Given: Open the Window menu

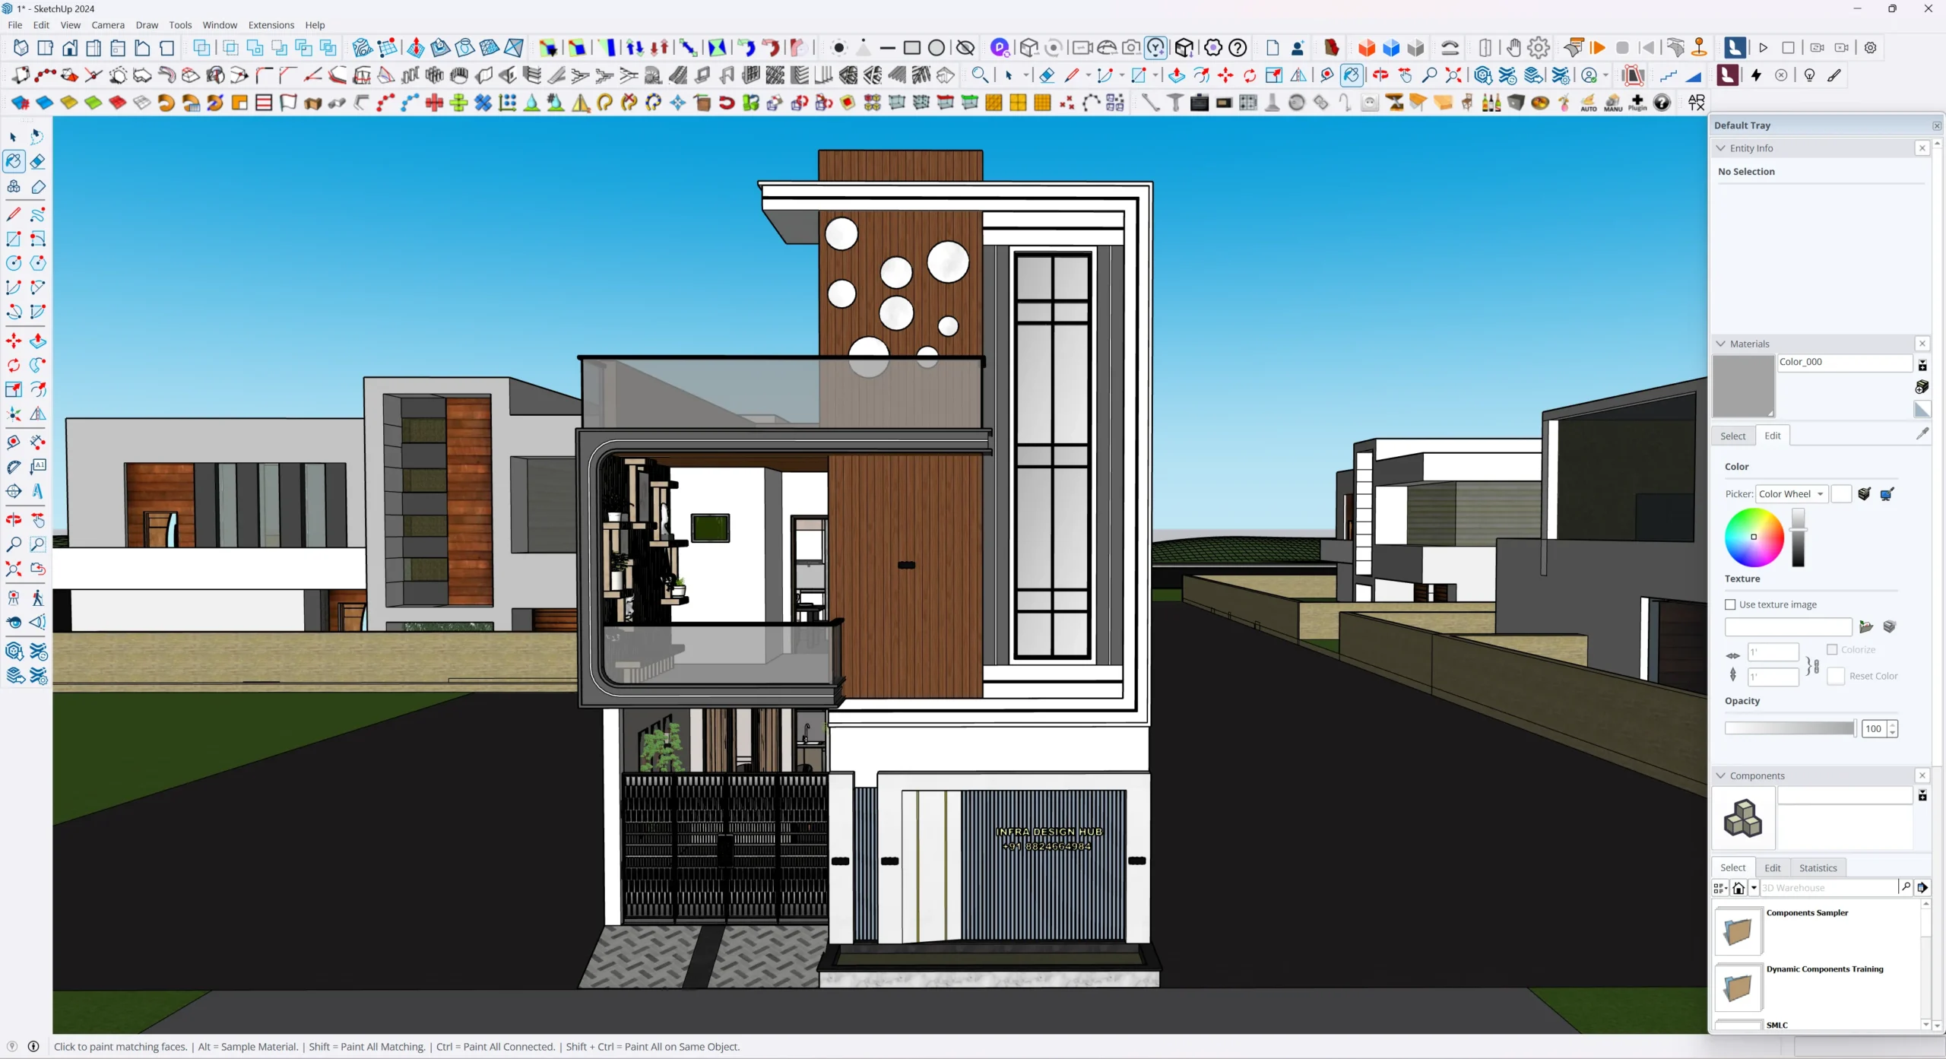Looking at the screenshot, I should pos(220,25).
